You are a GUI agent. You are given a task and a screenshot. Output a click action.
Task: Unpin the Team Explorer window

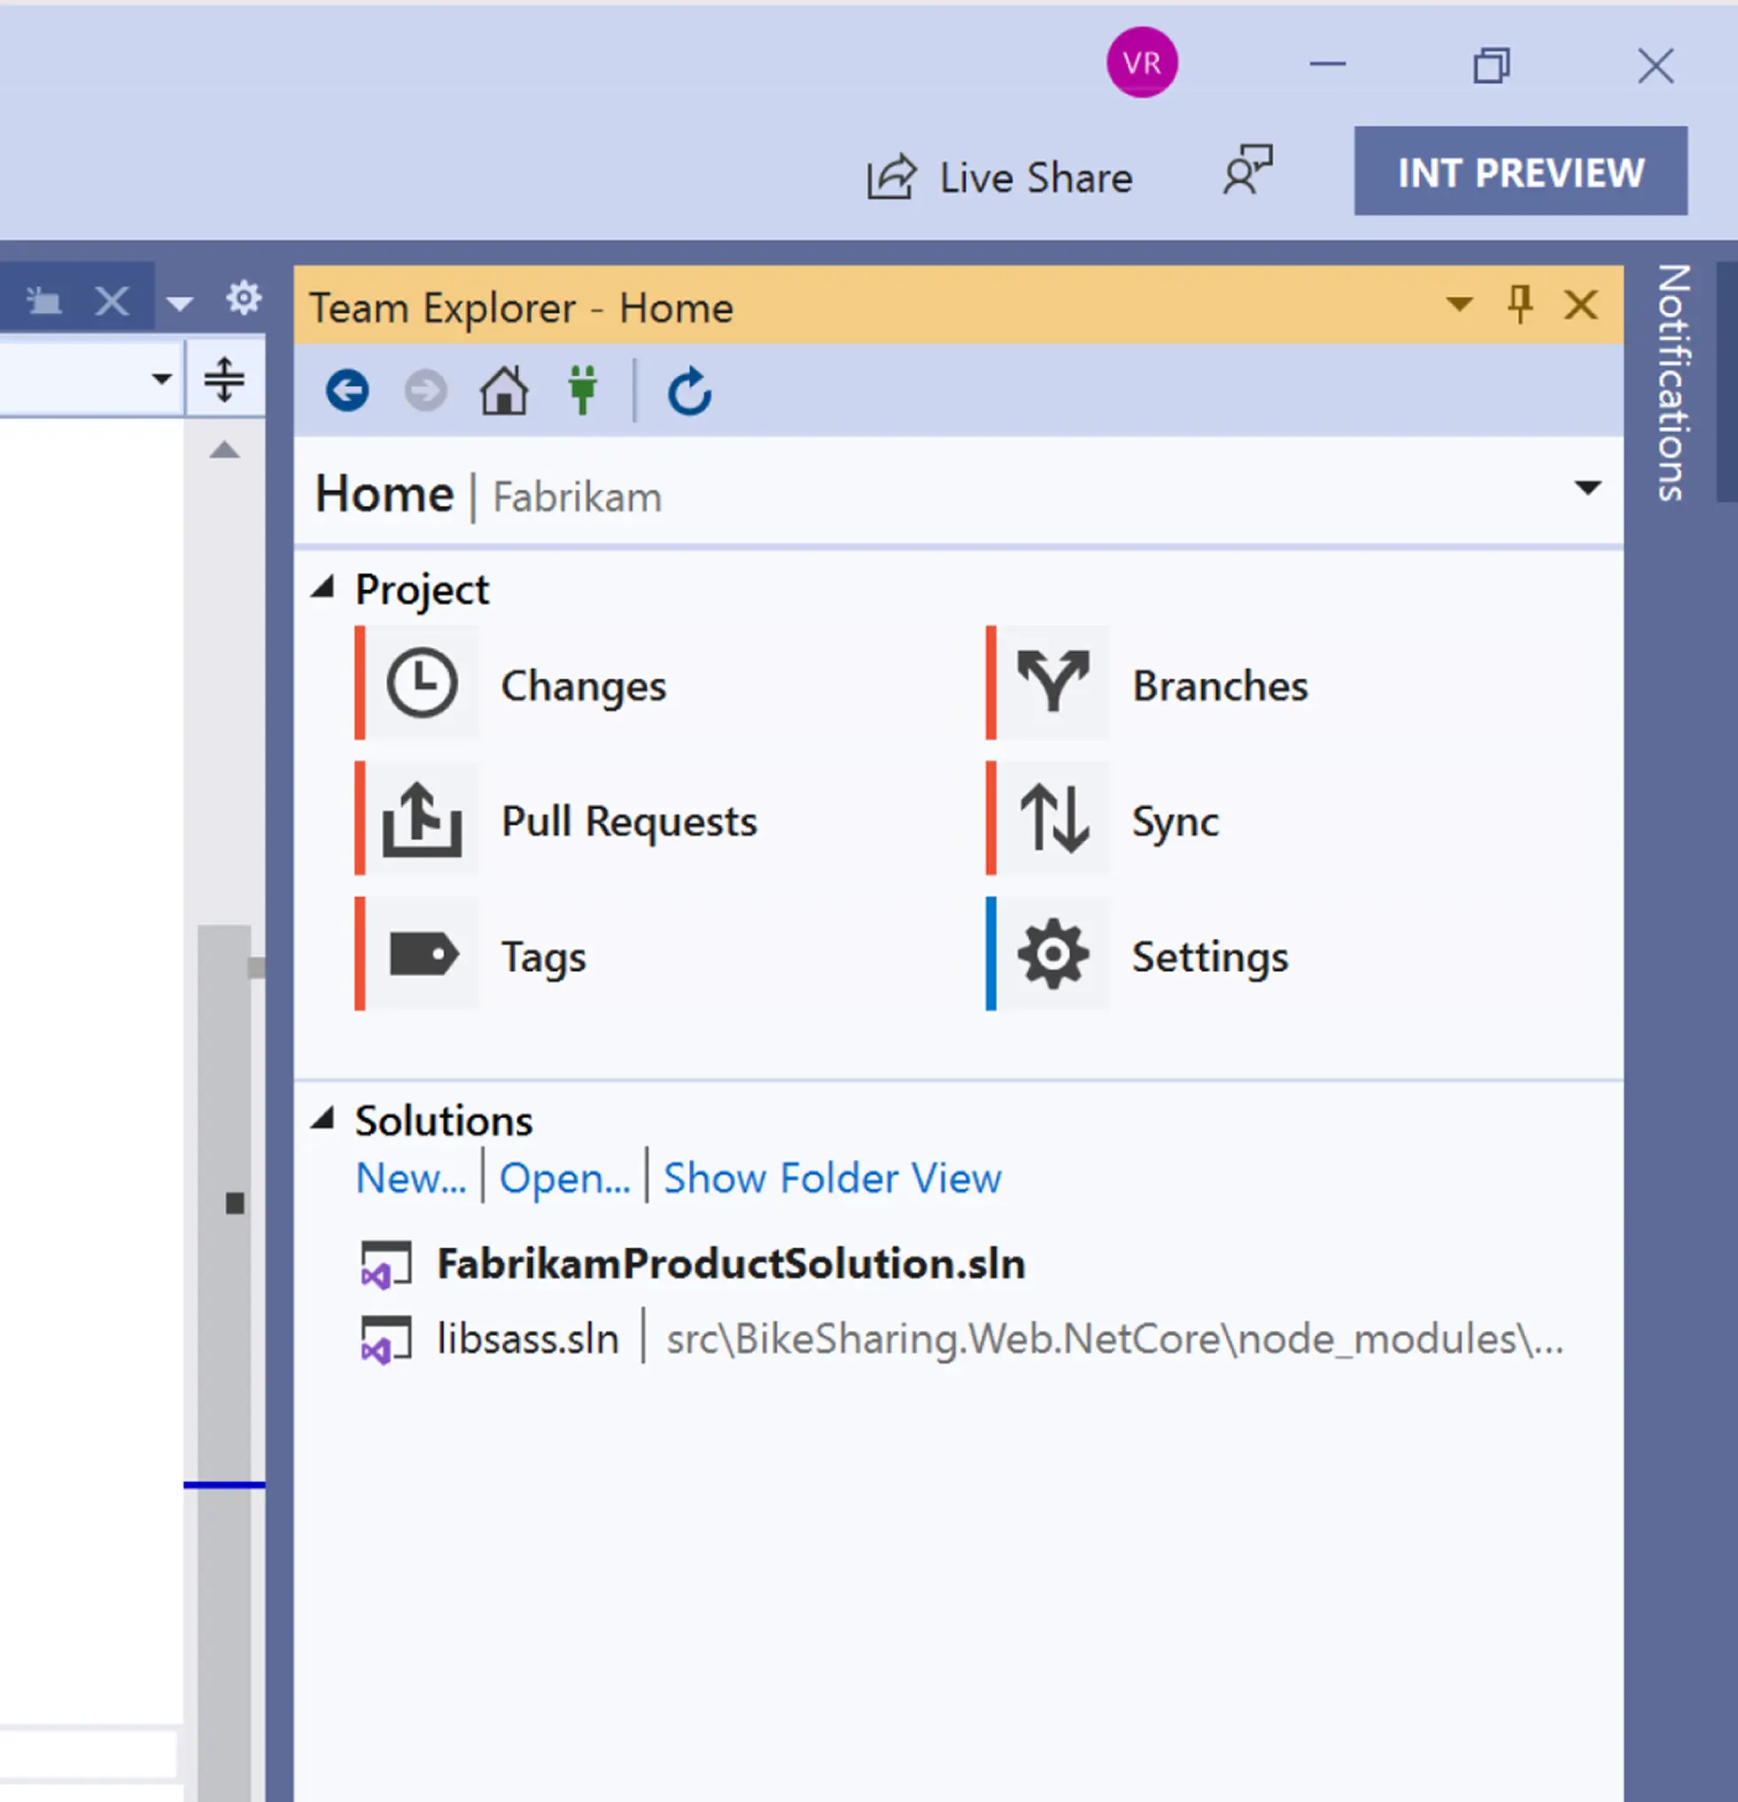[1518, 304]
